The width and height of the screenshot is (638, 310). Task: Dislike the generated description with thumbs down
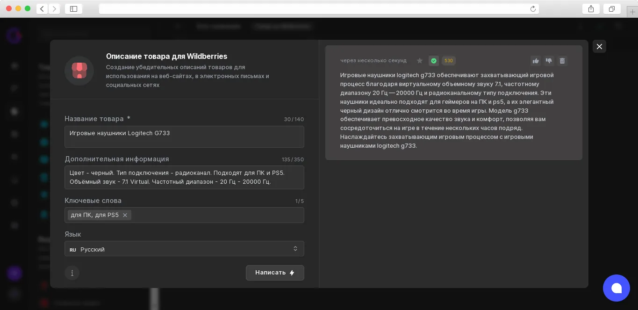[x=549, y=61]
